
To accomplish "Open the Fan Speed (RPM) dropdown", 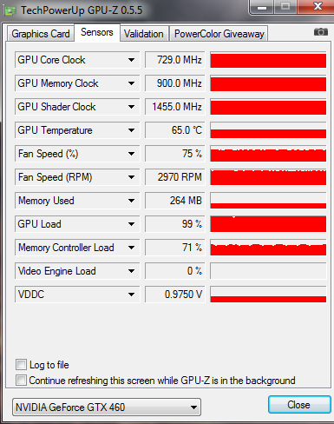I will (131, 177).
